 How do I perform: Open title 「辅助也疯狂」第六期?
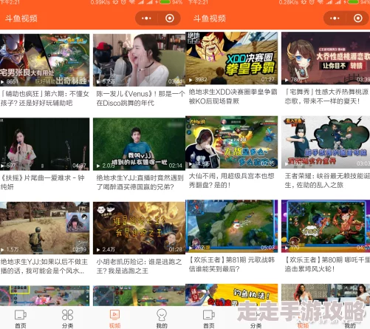coord(44,98)
